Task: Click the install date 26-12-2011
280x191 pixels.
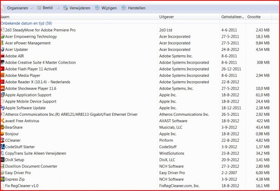Action: point(231,69)
